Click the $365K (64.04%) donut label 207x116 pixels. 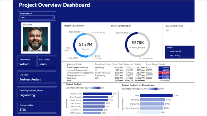(147, 59)
